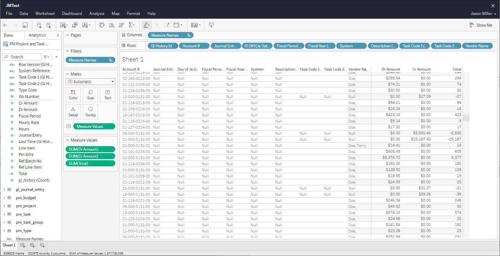Screen dimensions: 500x256
Task: Select the SUM(Dr Amount) pill
Action: (x=90, y=149)
